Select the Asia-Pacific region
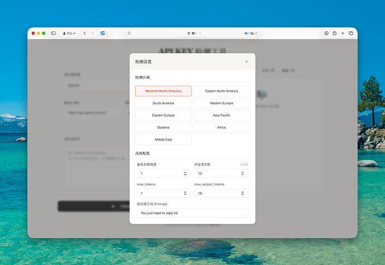The width and height of the screenshot is (385, 265). pos(222,115)
